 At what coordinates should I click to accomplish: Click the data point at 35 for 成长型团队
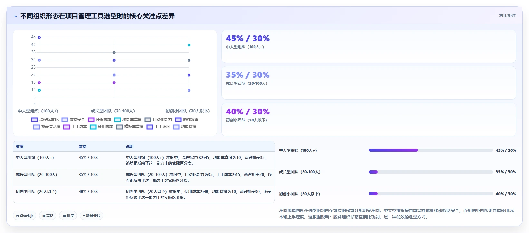114,53
